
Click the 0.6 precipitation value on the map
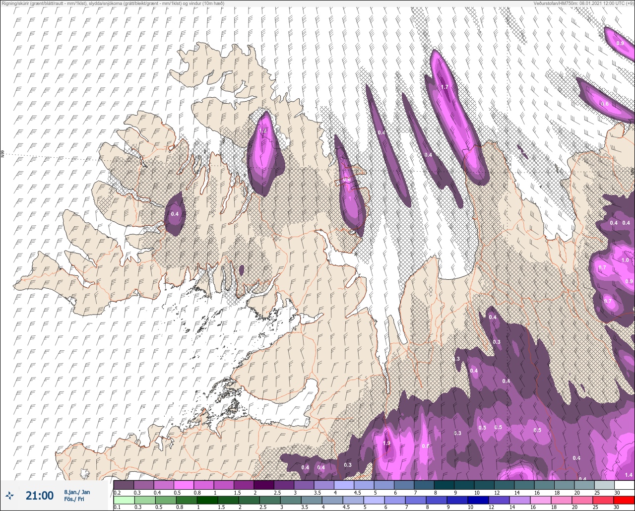coord(604,104)
